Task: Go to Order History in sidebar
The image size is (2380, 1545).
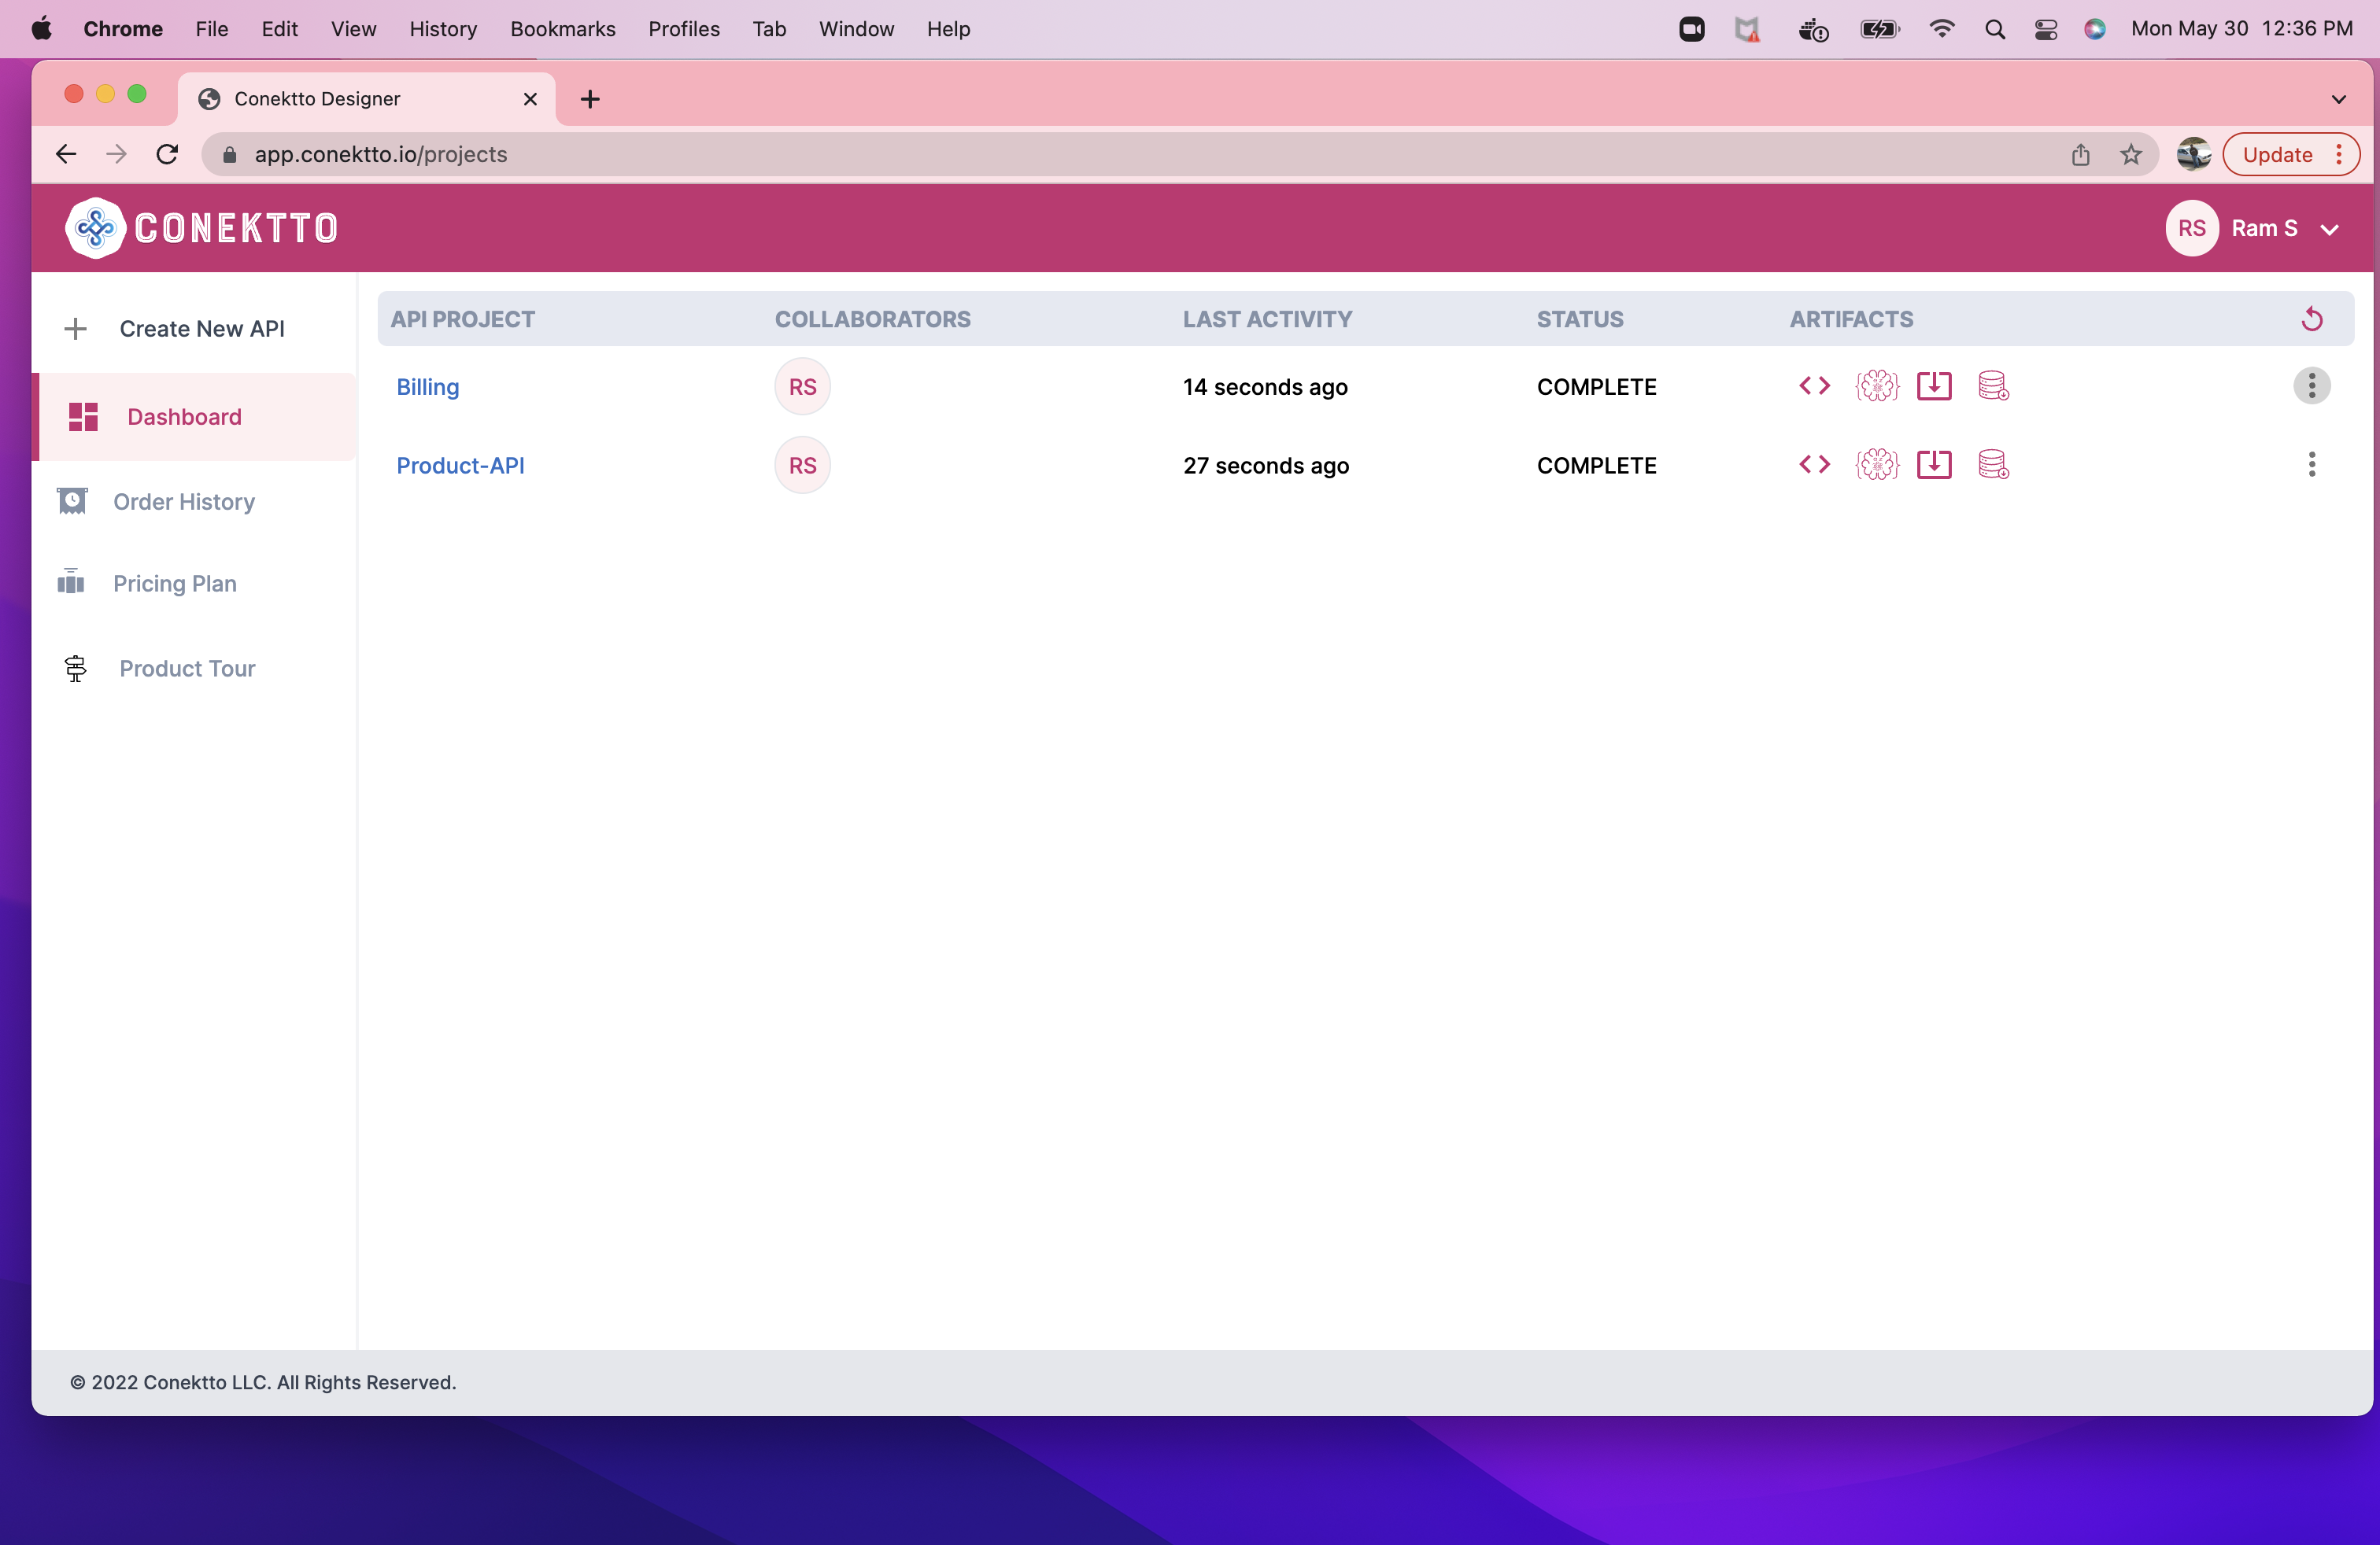Action: (183, 502)
